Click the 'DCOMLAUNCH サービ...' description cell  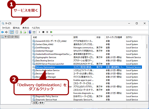[84, 64]
